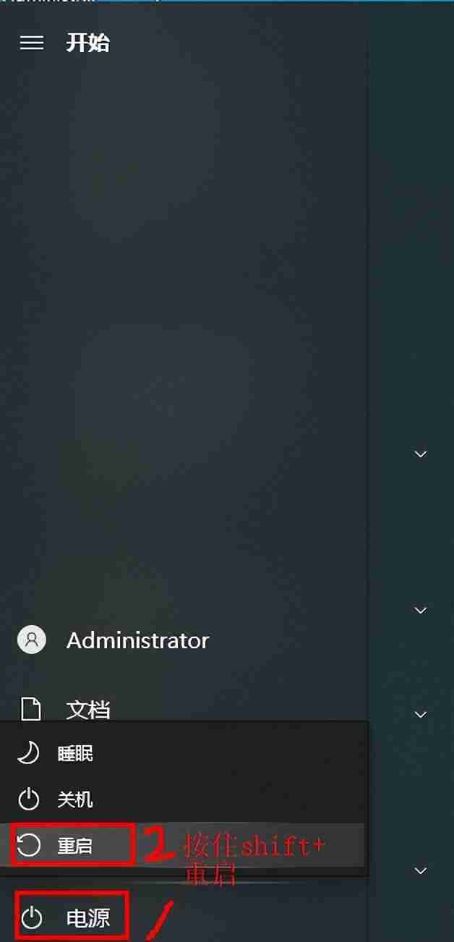Click the 开始 title text
Image resolution: width=454 pixels, height=942 pixels.
[87, 43]
